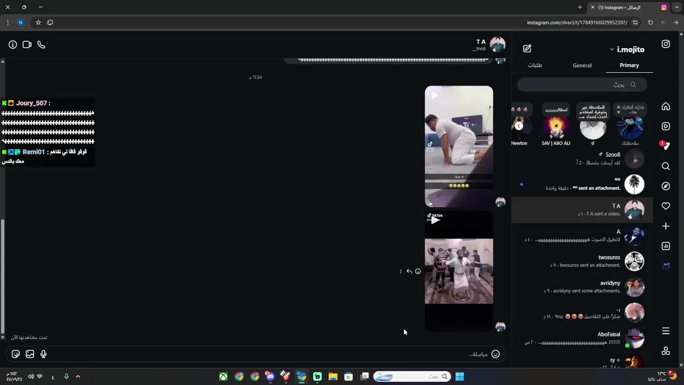
Task: Click the Windows taskbar search box
Action: coord(411,376)
